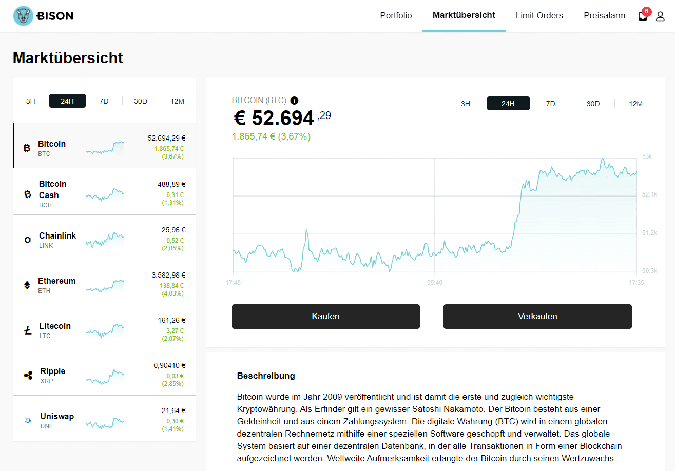Click the main Bitcoin price chart

(x=435, y=215)
